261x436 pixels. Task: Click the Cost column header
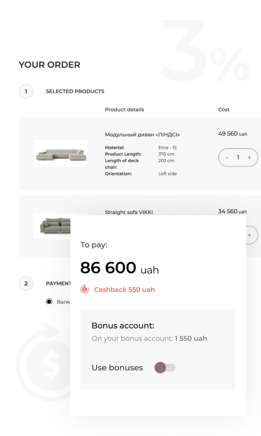pos(224,110)
